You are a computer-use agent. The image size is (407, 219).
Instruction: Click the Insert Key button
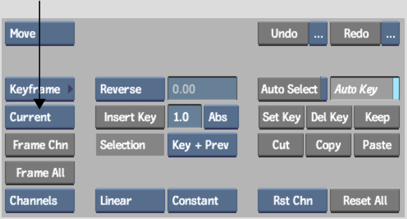tap(130, 117)
